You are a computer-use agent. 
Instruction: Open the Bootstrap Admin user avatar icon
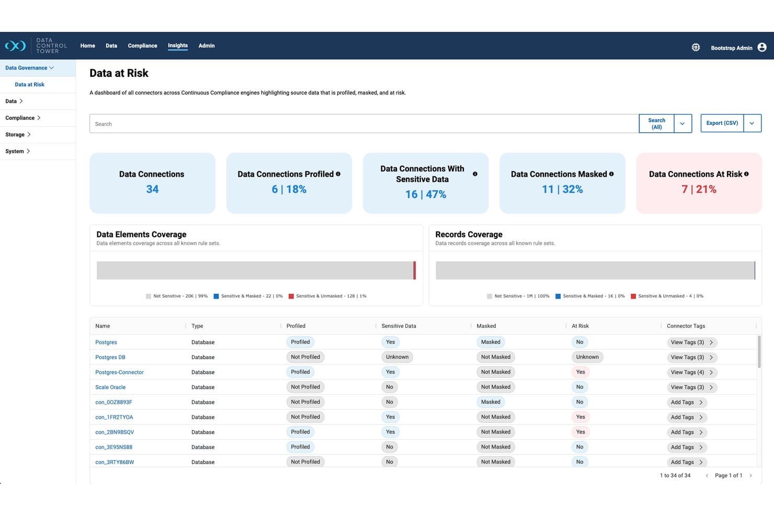click(x=762, y=48)
